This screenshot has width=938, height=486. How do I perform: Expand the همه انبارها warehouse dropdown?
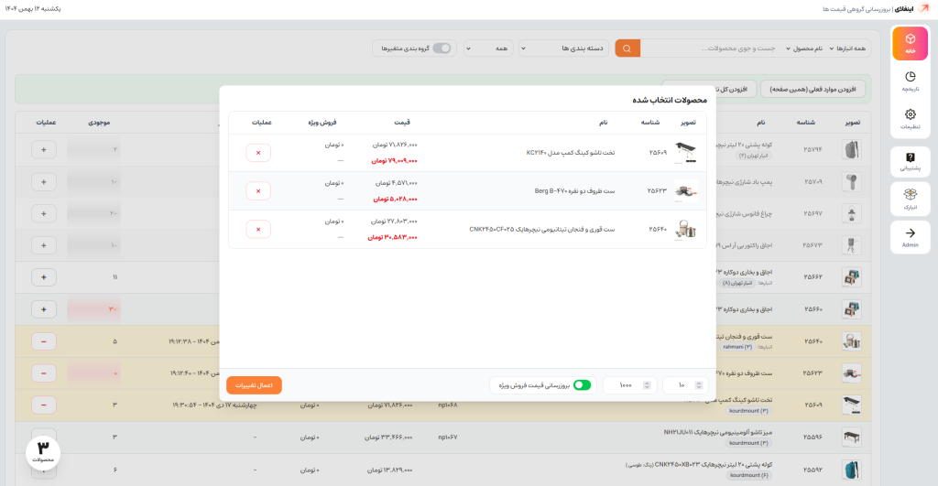pyautogui.click(x=847, y=49)
